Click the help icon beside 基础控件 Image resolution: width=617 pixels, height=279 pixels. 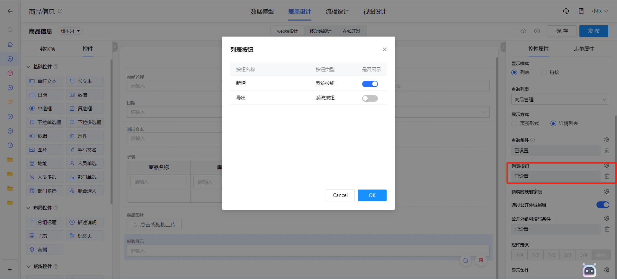(56, 67)
